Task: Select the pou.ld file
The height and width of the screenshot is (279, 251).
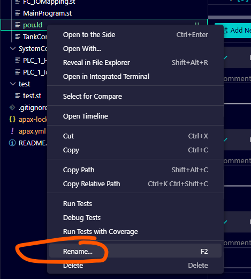Action: (33, 25)
